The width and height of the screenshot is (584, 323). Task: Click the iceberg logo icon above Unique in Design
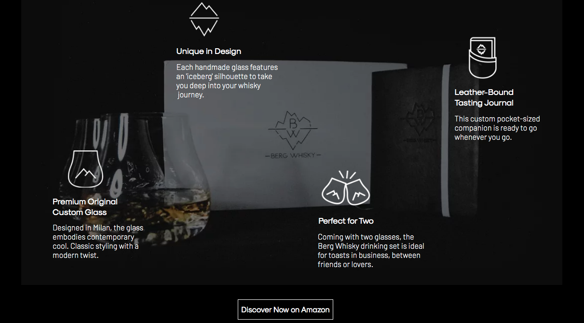[x=204, y=19]
